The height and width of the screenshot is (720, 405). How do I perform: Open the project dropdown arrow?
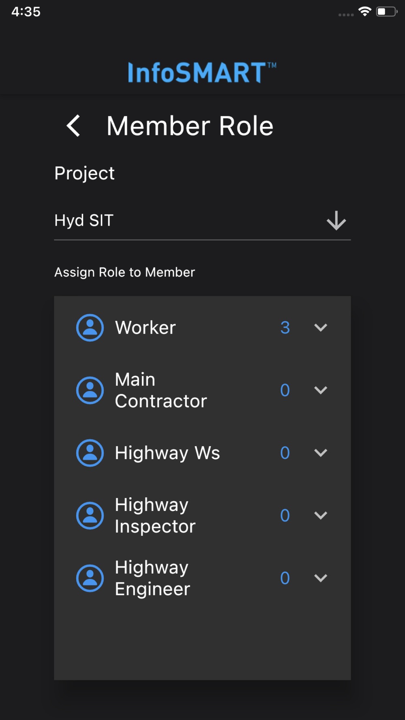[x=336, y=221]
